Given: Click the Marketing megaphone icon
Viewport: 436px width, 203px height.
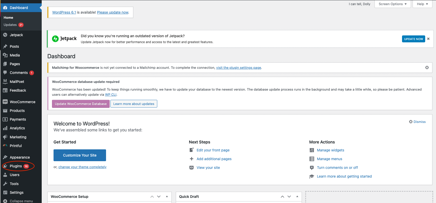Looking at the screenshot, I should pos(5,137).
